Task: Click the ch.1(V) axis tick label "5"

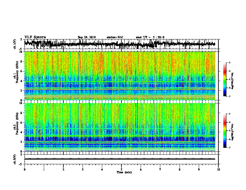Action: click(x=21, y=40)
